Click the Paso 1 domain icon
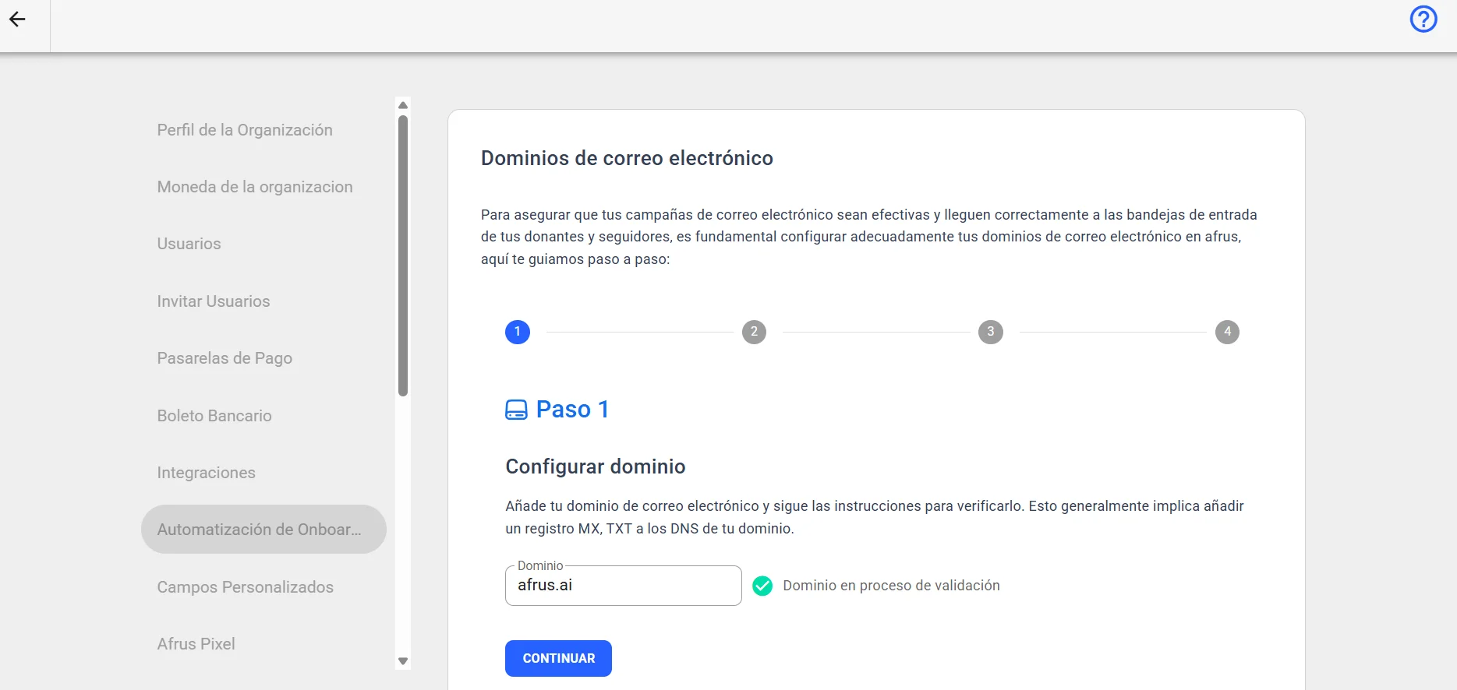 516,410
